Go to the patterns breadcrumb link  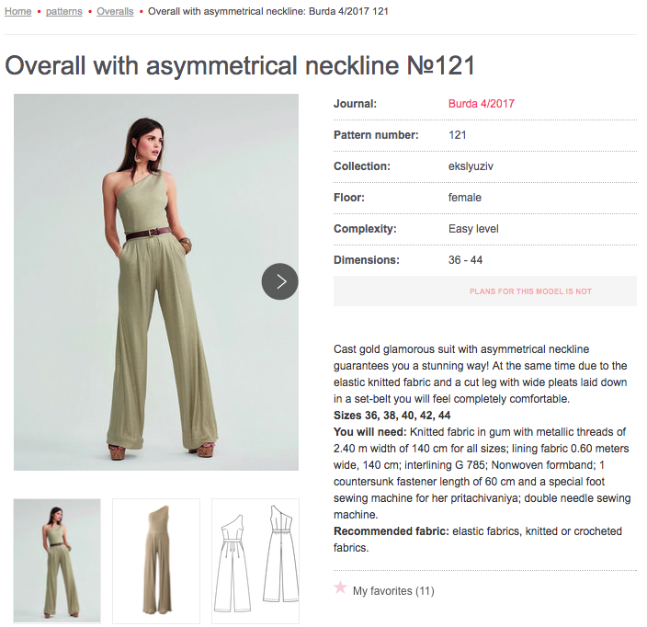click(x=64, y=11)
